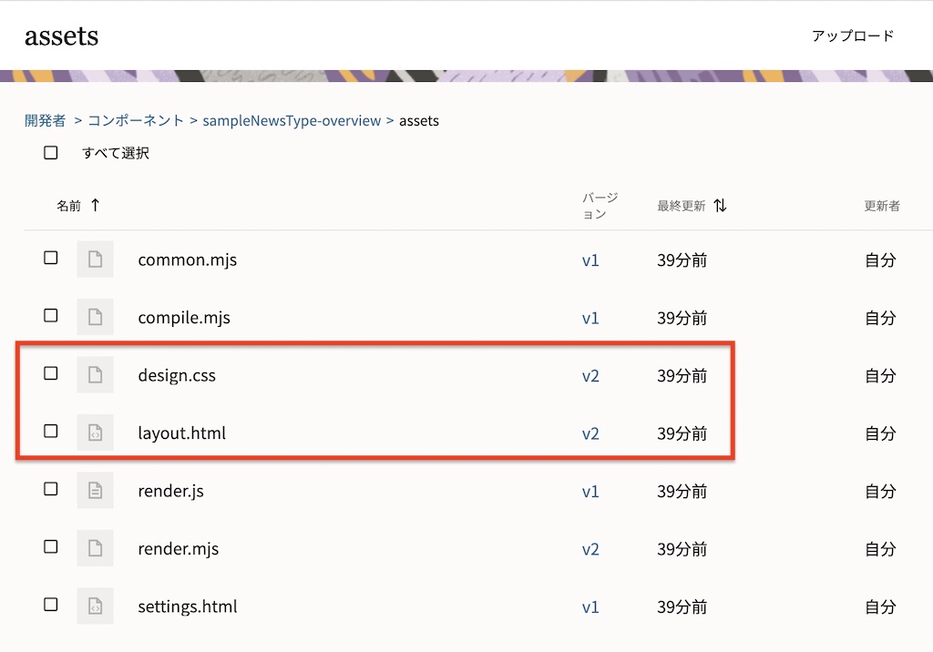Toggle the sort arrows next to 最終更新
Image resolution: width=933 pixels, height=652 pixels.
tap(720, 206)
